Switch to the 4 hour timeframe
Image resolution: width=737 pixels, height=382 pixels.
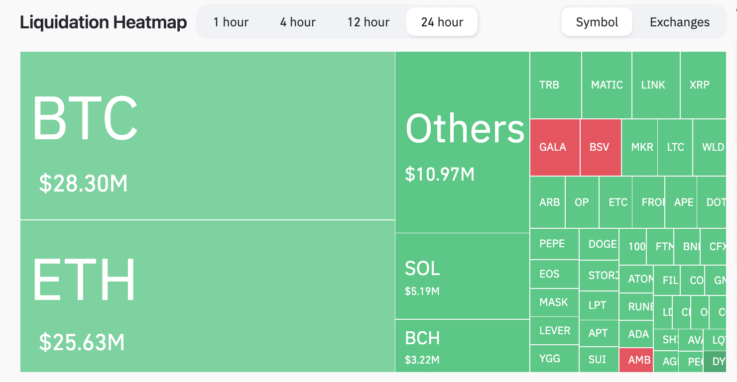[x=298, y=22]
